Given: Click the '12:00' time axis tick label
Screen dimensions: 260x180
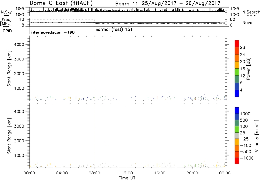Looking at the screenshot, I should [x=127, y=173].
